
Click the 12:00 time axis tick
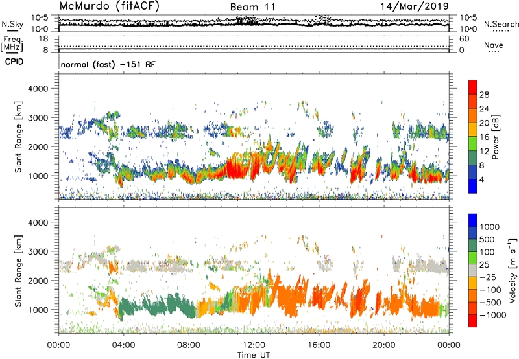point(254,345)
